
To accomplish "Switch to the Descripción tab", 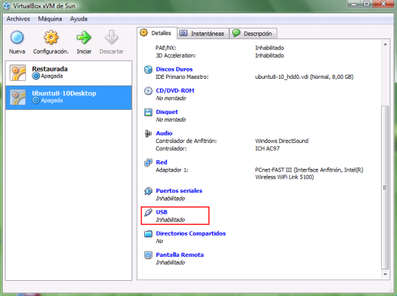I will pyautogui.click(x=253, y=33).
